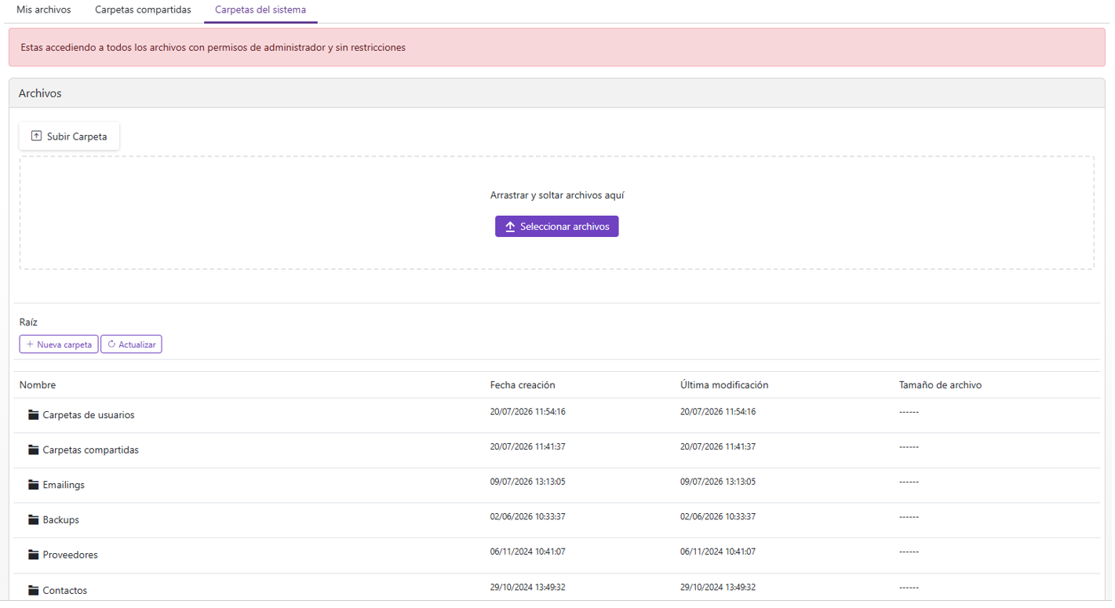The image size is (1115, 608).
Task: Click Contactos creation date 29/10/2024 13:49:32
Action: click(528, 587)
